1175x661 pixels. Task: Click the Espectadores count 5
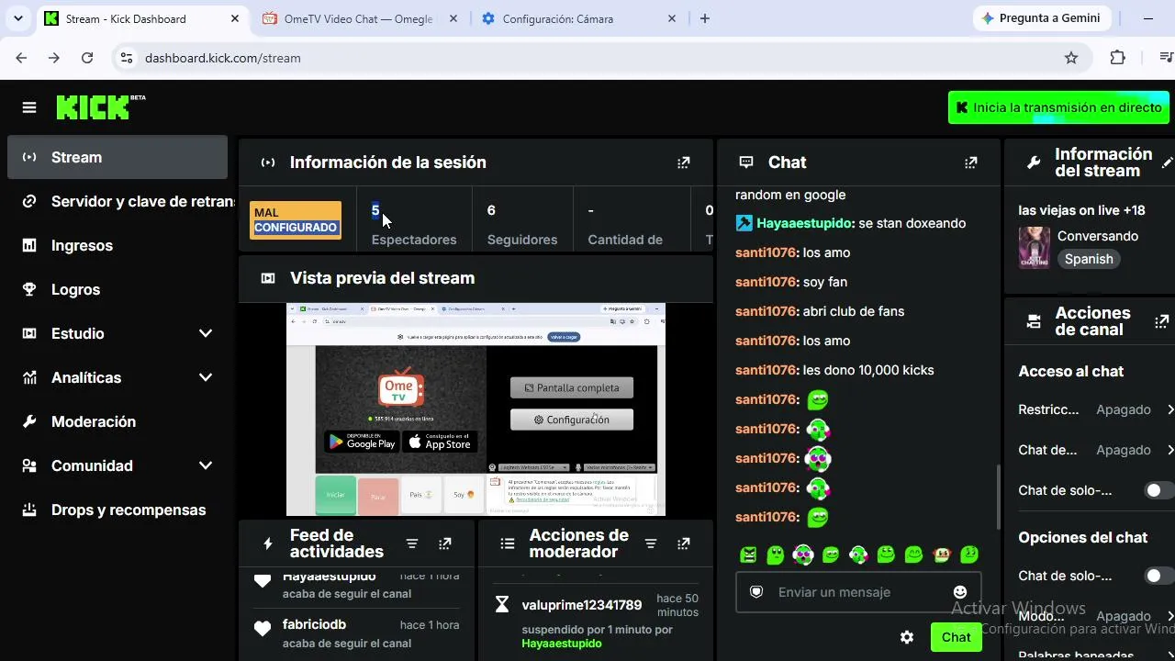coord(375,210)
